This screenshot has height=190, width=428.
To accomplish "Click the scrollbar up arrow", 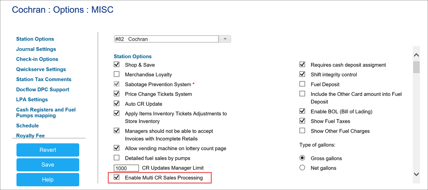I will click(x=416, y=55).
